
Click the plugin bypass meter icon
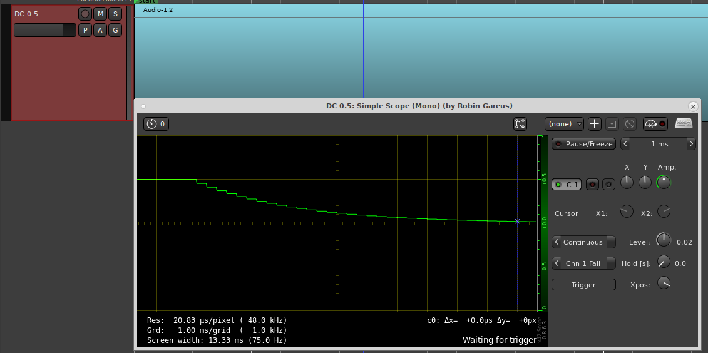tap(655, 124)
